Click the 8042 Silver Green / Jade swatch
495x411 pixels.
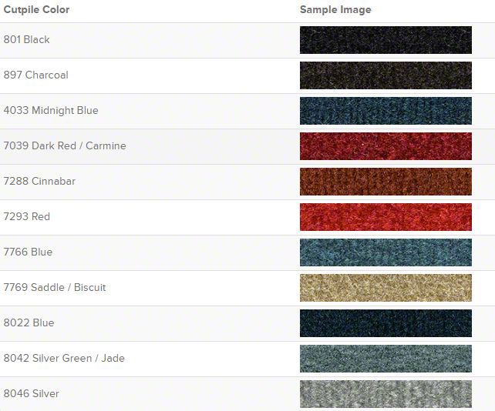coord(386,359)
